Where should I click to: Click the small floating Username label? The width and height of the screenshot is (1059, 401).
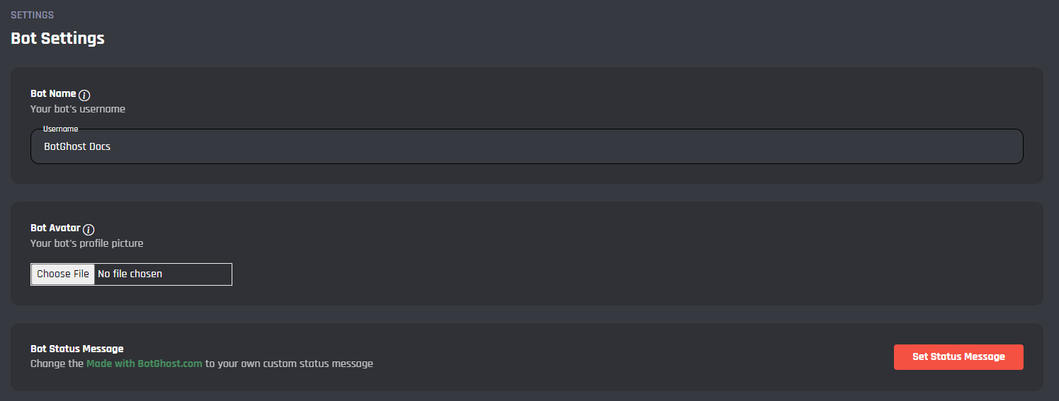pos(60,129)
